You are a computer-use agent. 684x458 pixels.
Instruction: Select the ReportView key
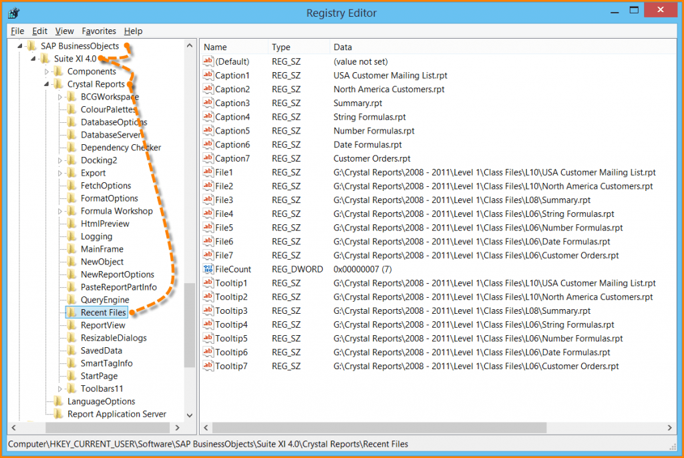pos(103,325)
